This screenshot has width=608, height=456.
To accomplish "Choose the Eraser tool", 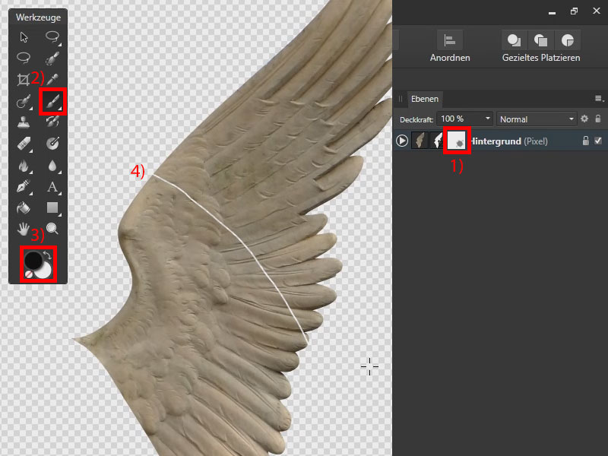I will pyautogui.click(x=24, y=144).
